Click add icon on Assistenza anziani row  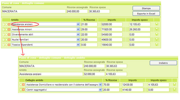point(6,24)
